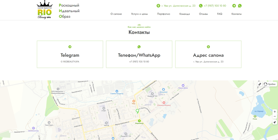Toggle the Пробки traffic layer on map
This screenshot has height=140, width=278.
click(270, 84)
